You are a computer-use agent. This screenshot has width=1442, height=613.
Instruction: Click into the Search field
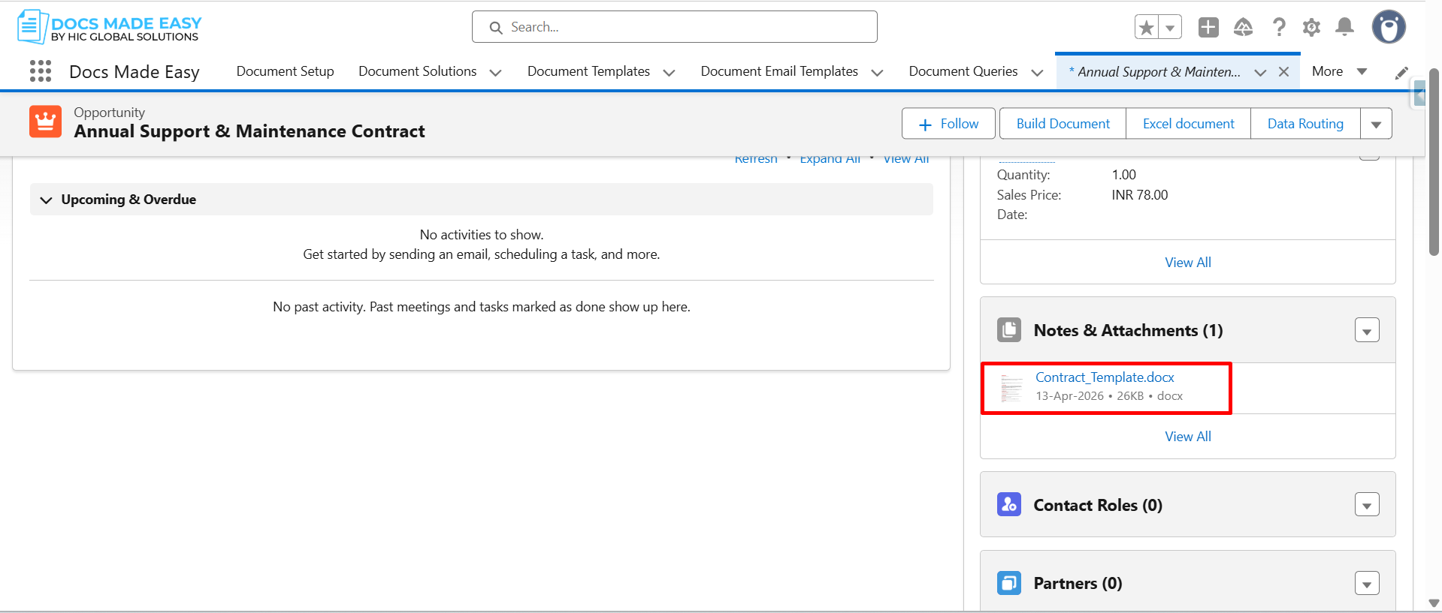pyautogui.click(x=675, y=27)
